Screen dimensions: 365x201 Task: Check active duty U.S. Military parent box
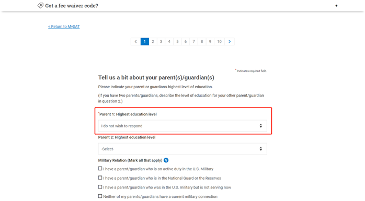point(100,169)
